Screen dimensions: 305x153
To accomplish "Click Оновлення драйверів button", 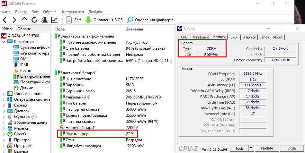I will pyautogui.click(x=150, y=20).
